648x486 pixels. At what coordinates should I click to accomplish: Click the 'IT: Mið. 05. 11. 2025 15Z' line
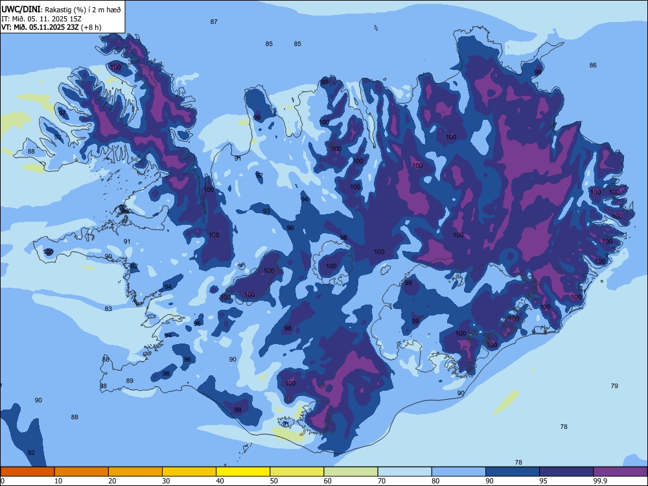41,19
